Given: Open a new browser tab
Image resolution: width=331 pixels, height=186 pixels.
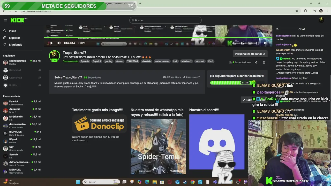Looking at the screenshot, I should pos(140,3).
